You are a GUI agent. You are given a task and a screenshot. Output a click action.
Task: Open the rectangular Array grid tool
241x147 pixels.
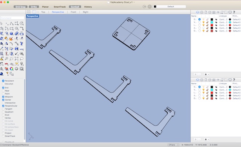(2, 54)
